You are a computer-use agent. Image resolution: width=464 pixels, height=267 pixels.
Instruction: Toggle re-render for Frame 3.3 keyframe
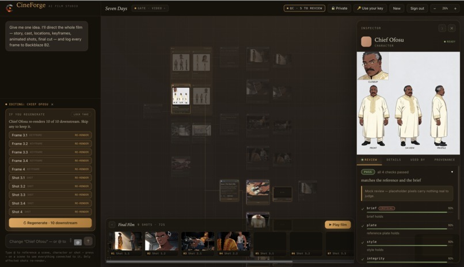pos(50,152)
